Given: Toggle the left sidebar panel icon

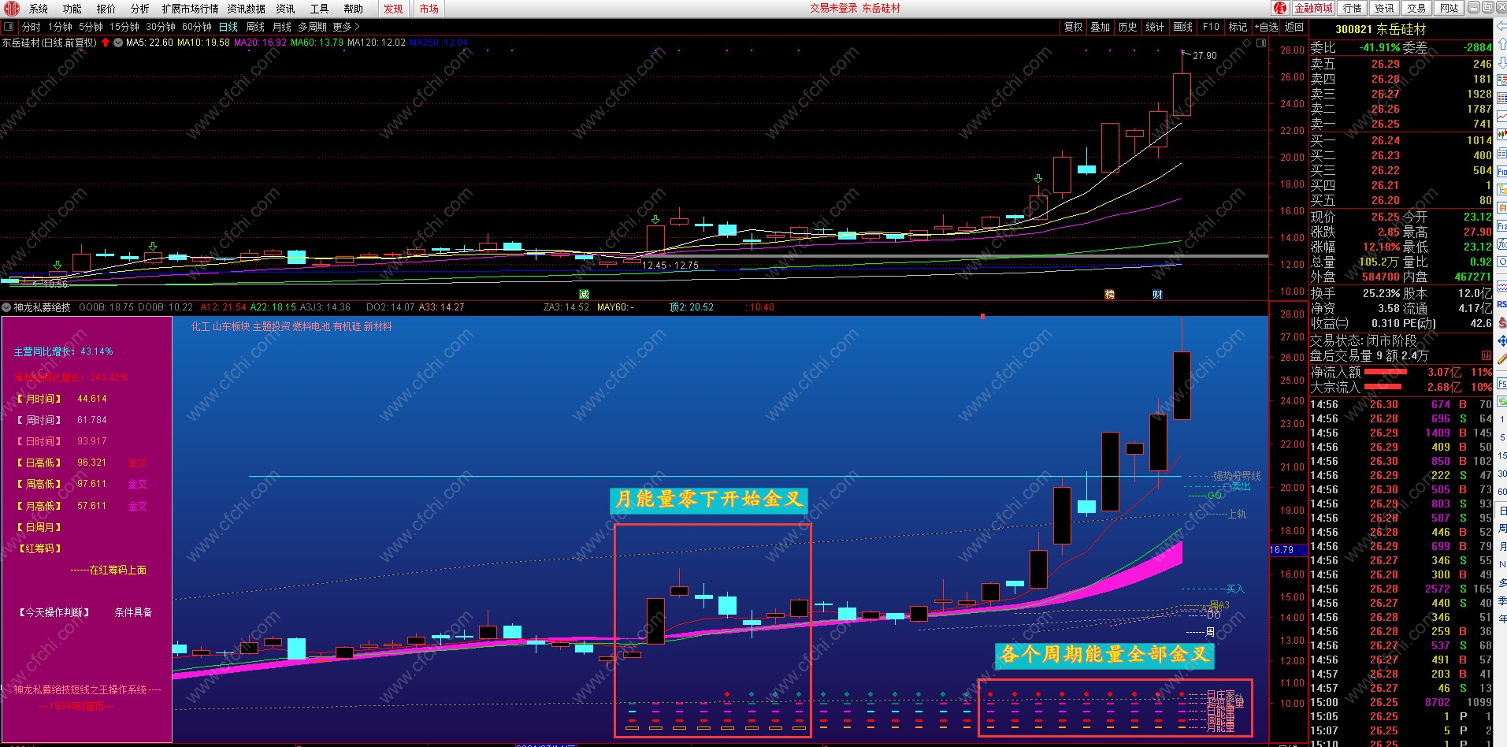Looking at the screenshot, I should coord(9,27).
